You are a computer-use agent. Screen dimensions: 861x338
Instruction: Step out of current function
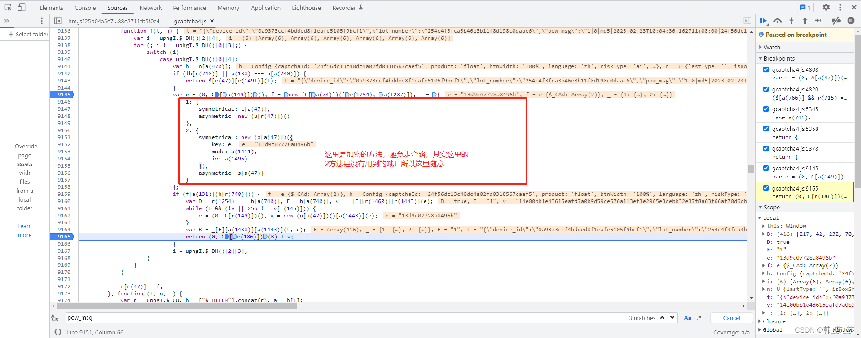pos(805,21)
